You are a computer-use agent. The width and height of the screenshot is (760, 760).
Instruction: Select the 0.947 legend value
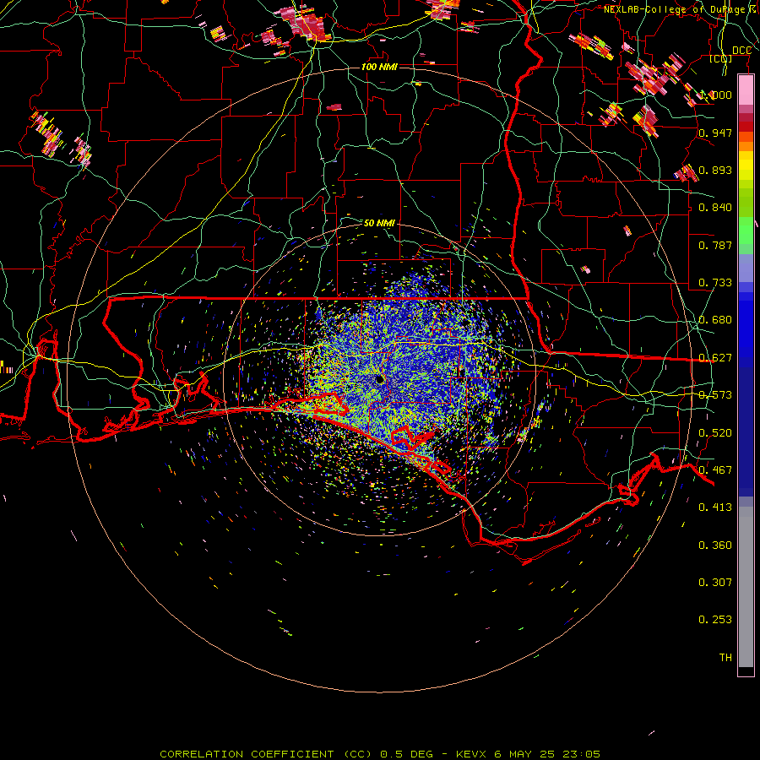[715, 133]
